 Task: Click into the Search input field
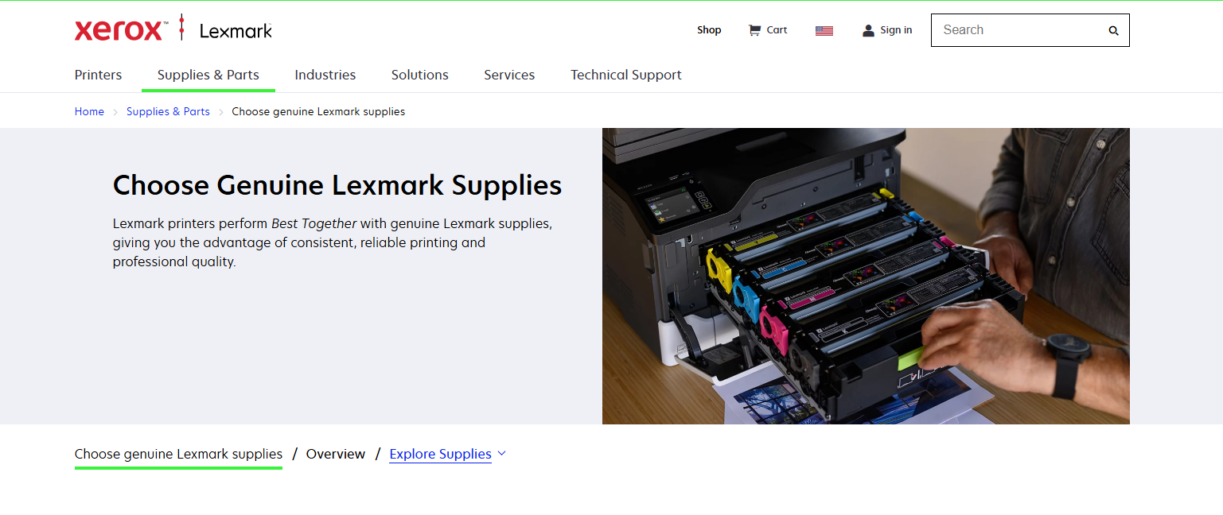pyautogui.click(x=1020, y=30)
